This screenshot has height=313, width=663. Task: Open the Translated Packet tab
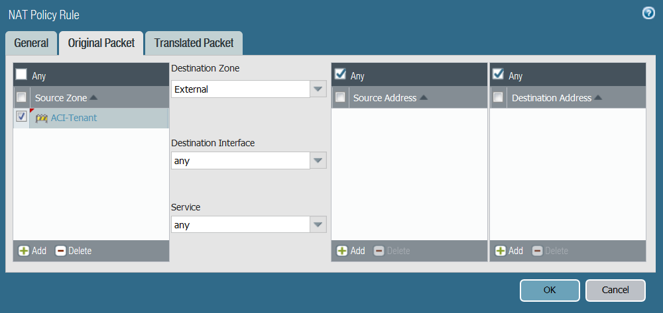tap(194, 43)
